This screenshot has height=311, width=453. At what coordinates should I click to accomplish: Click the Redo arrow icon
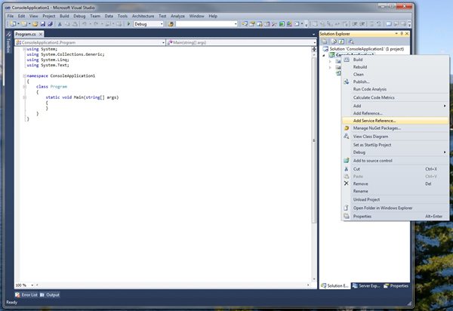click(96, 24)
